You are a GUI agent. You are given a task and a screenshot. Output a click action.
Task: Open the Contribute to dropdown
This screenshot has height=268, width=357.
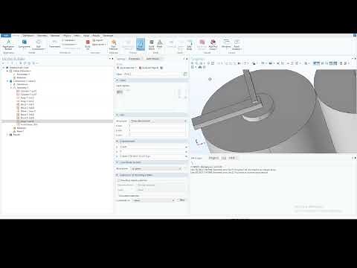point(154,200)
